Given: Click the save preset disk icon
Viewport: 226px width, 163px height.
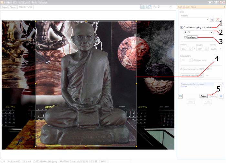Looking at the screenshot, I should tap(212, 19).
